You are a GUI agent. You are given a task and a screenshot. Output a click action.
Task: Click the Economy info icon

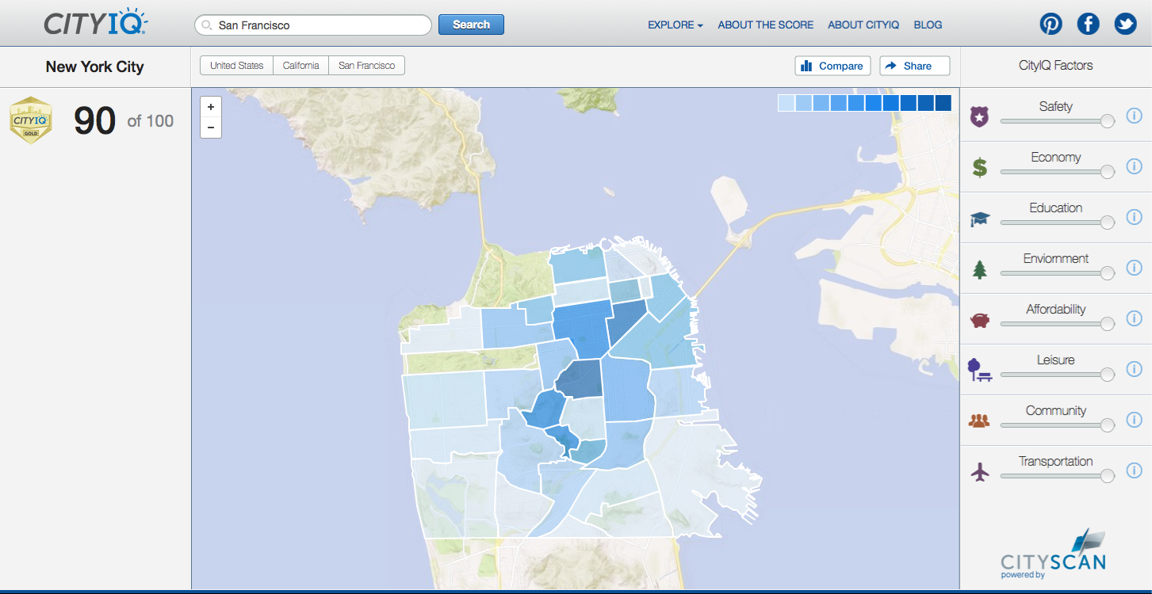click(x=1134, y=166)
